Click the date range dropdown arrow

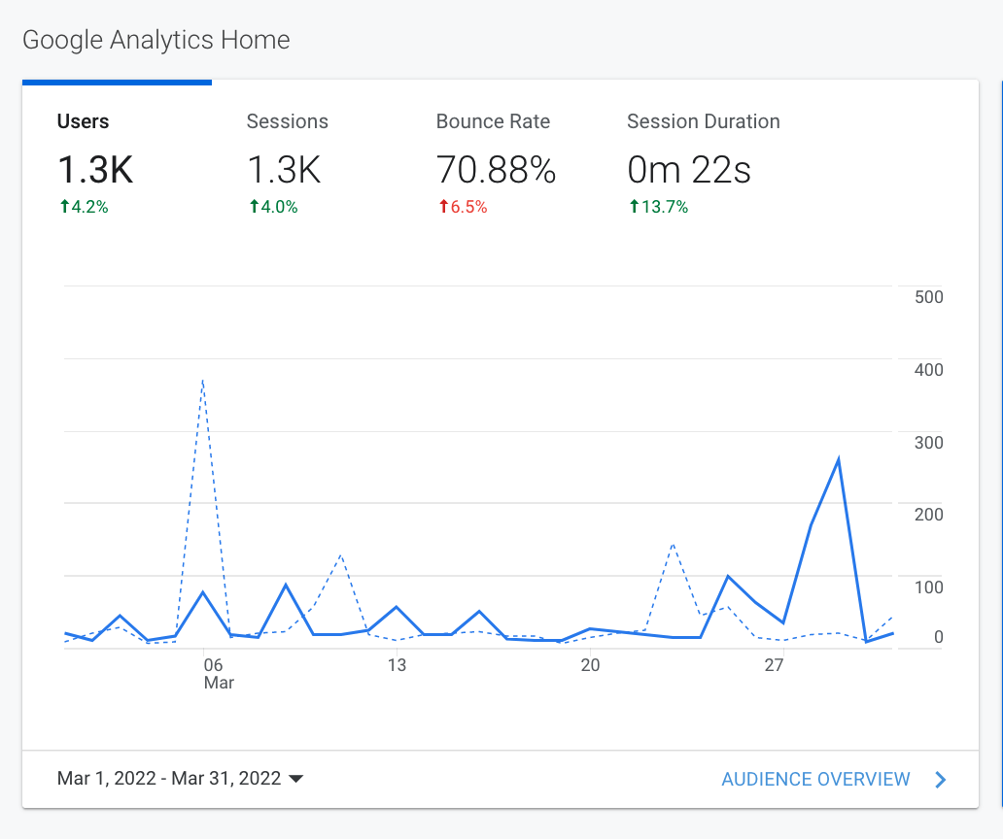point(295,779)
